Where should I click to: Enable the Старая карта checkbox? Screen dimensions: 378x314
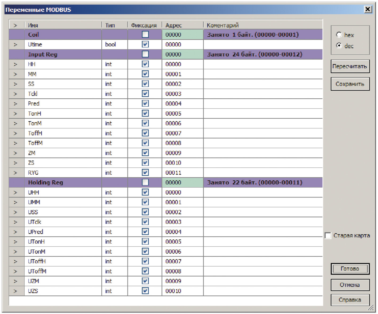pyautogui.click(x=328, y=236)
